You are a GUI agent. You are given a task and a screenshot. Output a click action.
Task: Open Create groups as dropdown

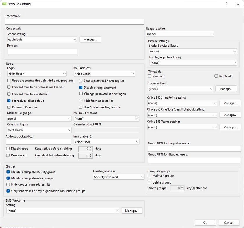[119, 177]
